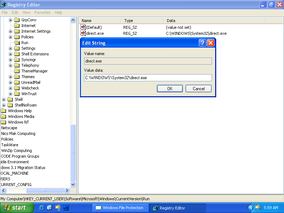284x213 pixels.
Task: Click the Type column header
Action: 142,21
